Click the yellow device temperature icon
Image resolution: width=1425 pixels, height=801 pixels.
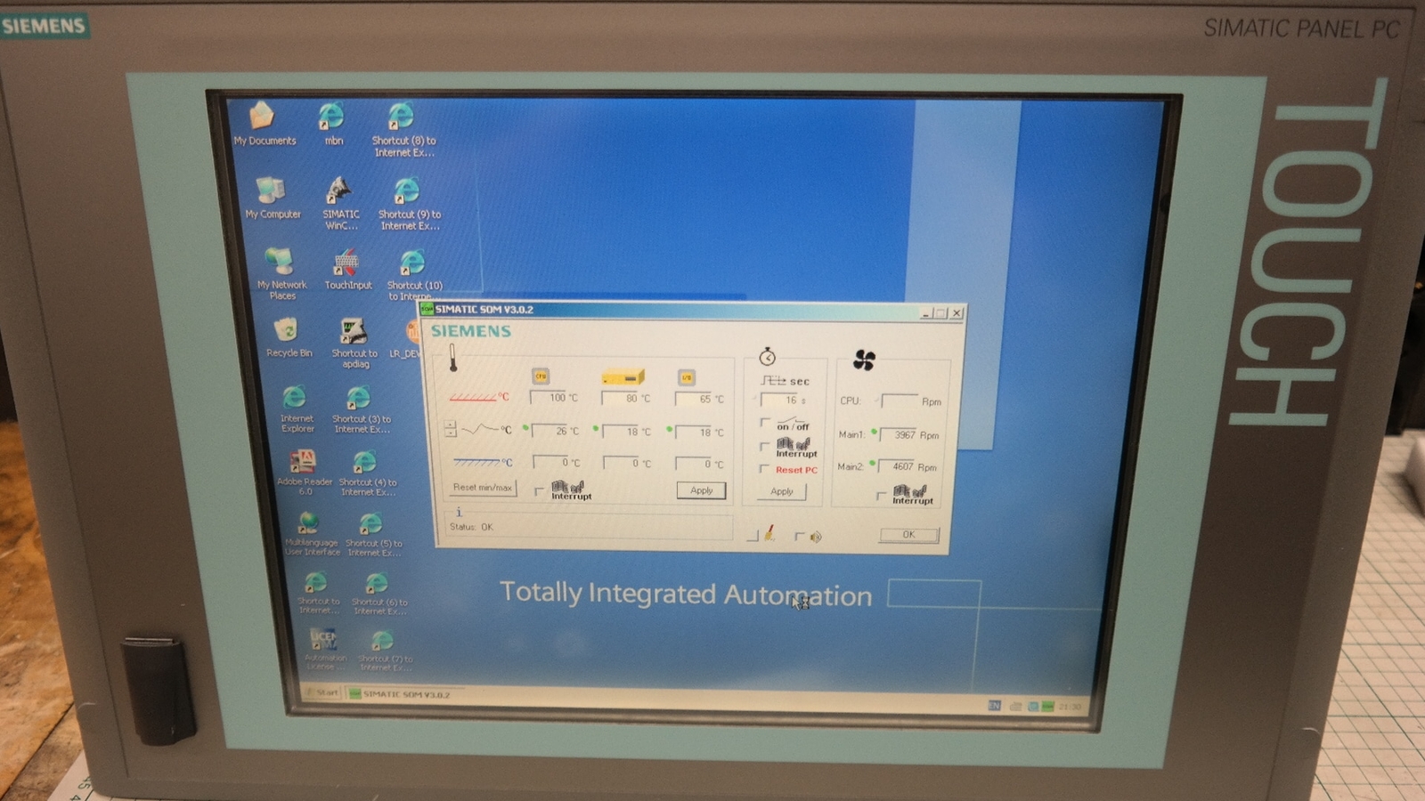(x=623, y=377)
